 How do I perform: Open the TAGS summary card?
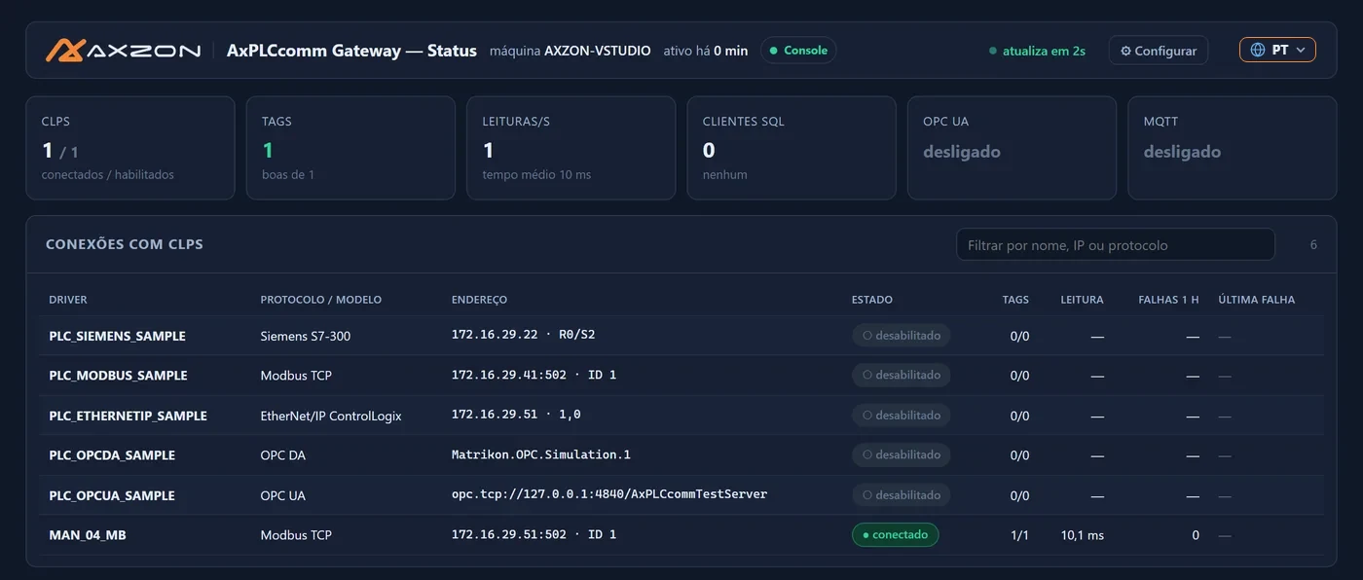coord(350,148)
